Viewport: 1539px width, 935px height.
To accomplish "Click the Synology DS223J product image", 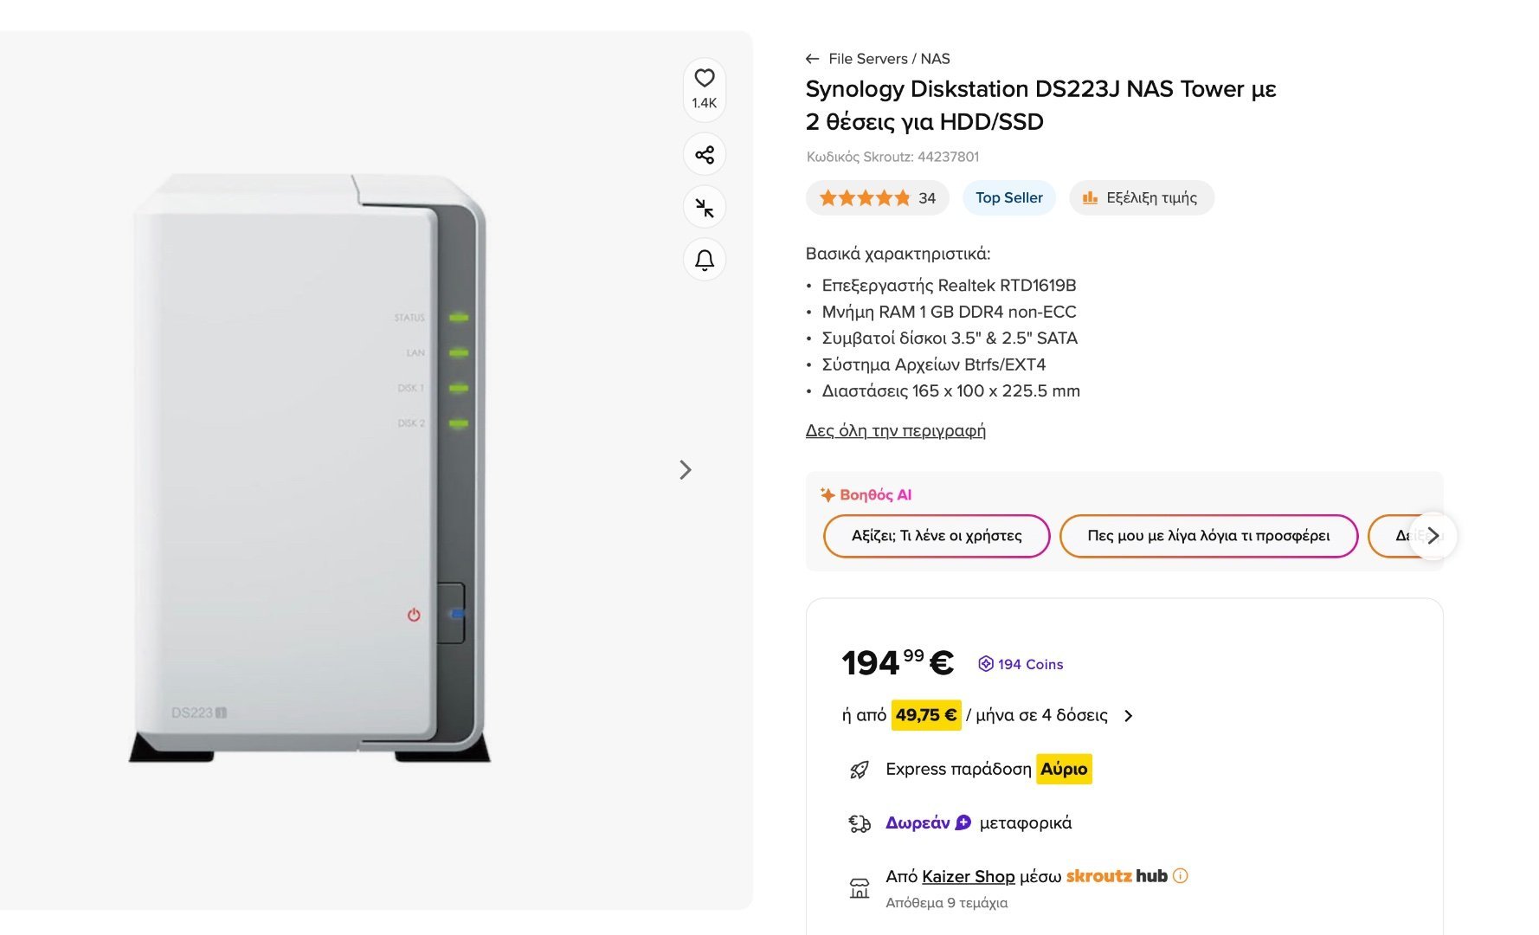I will pyautogui.click(x=309, y=468).
